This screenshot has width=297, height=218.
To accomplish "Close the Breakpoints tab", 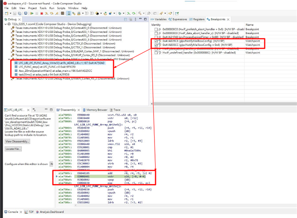I will pyautogui.click(x=228, y=19).
